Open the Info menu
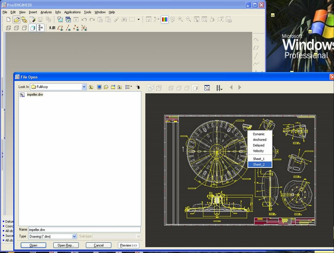 pyautogui.click(x=58, y=12)
